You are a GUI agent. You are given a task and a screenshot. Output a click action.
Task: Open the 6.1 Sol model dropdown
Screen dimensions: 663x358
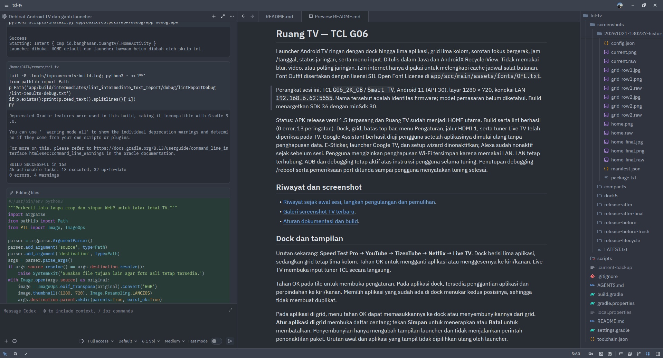pyautogui.click(x=151, y=341)
